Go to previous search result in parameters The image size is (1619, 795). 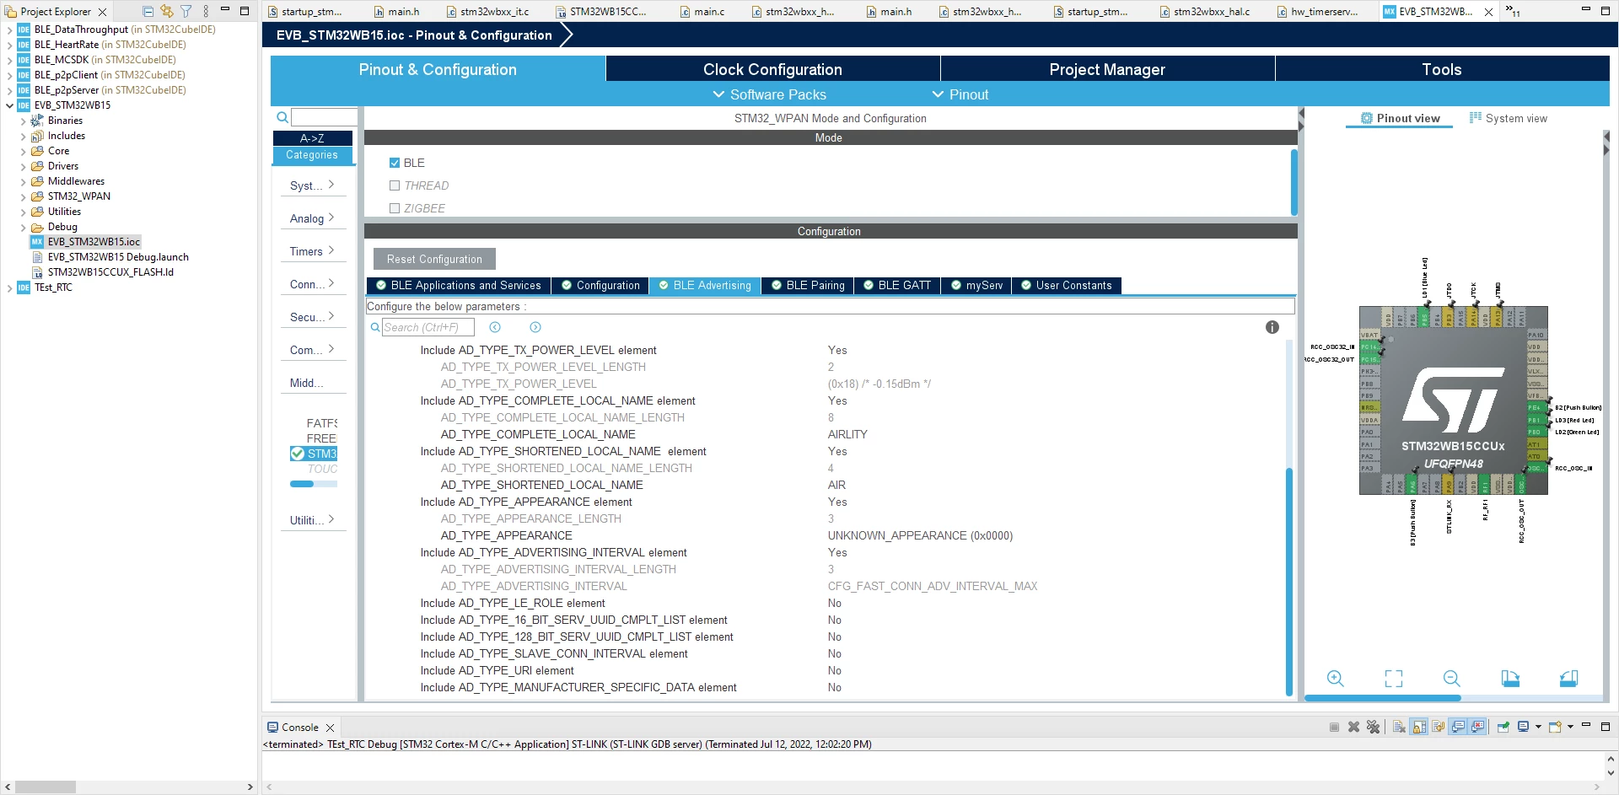[x=495, y=327]
